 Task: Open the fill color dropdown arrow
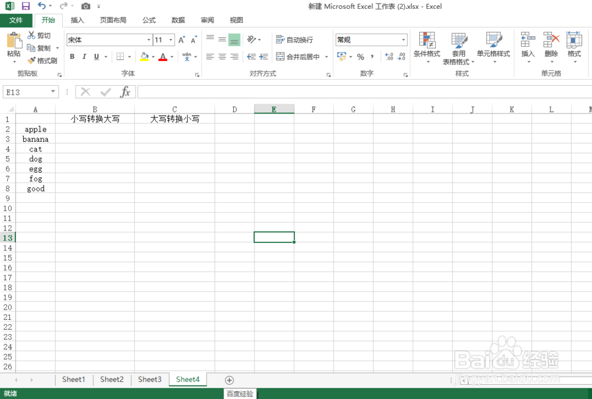click(154, 57)
